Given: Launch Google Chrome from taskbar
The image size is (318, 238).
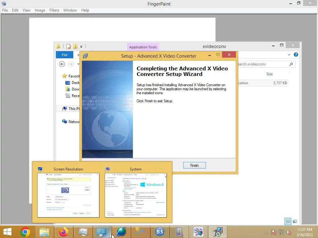Looking at the screenshot, I should coord(25,232).
